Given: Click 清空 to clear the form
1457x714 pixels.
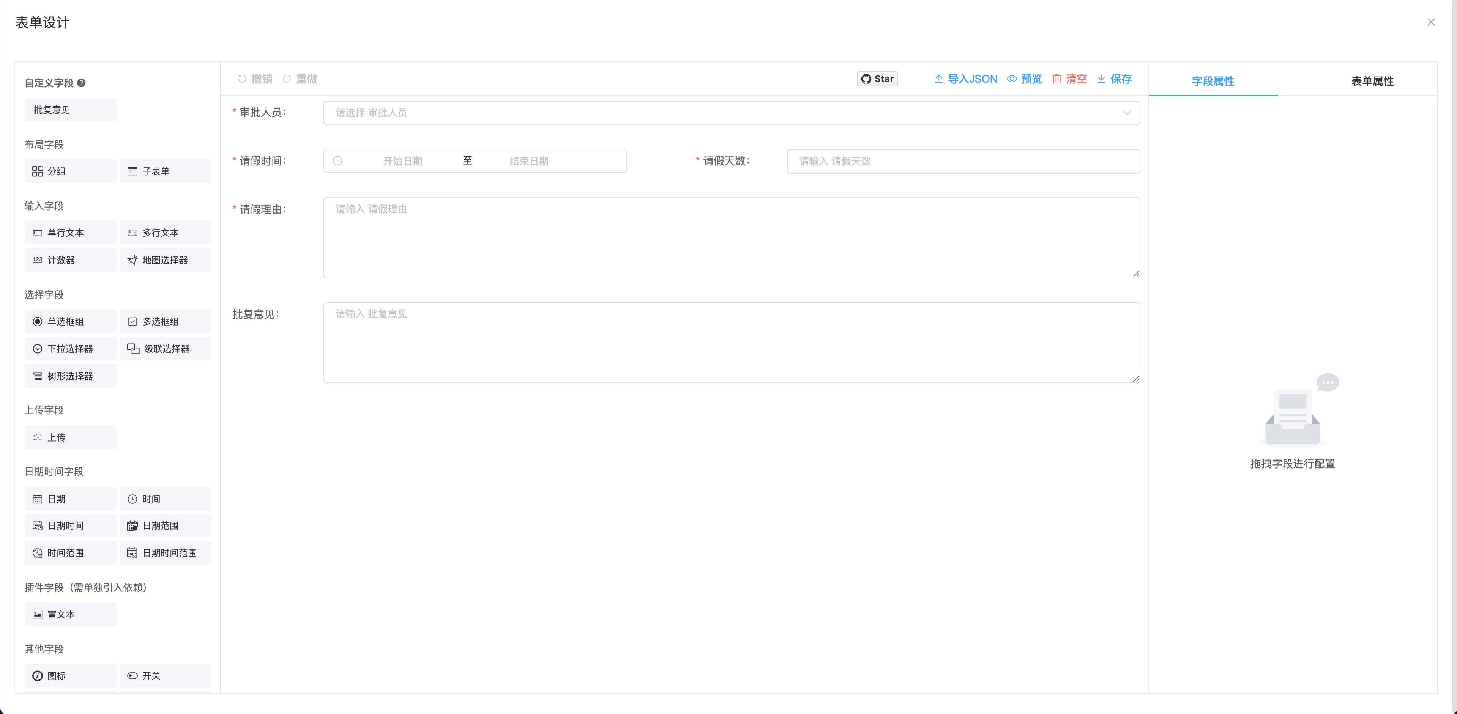Looking at the screenshot, I should pyautogui.click(x=1069, y=79).
